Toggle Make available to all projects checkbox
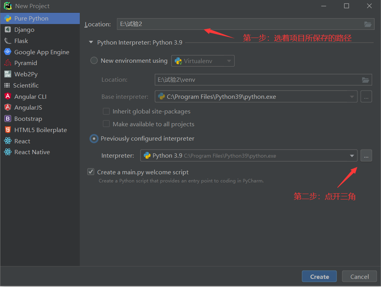Image resolution: width=381 pixels, height=287 pixels. pos(106,124)
